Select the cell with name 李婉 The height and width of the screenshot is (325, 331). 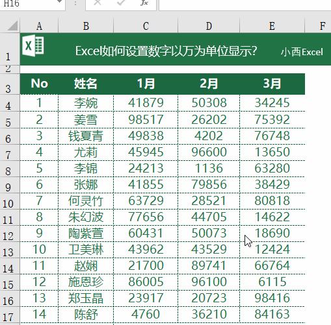[x=86, y=103]
